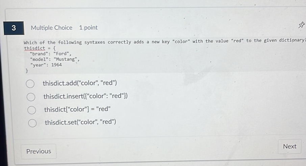Choose radio button for thisdict["color"] = "red"

click(x=31, y=110)
